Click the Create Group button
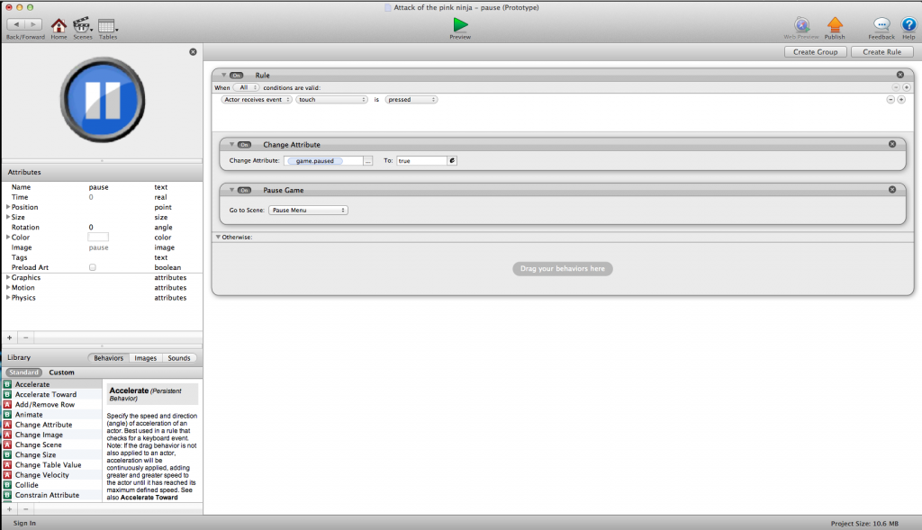 click(x=815, y=52)
